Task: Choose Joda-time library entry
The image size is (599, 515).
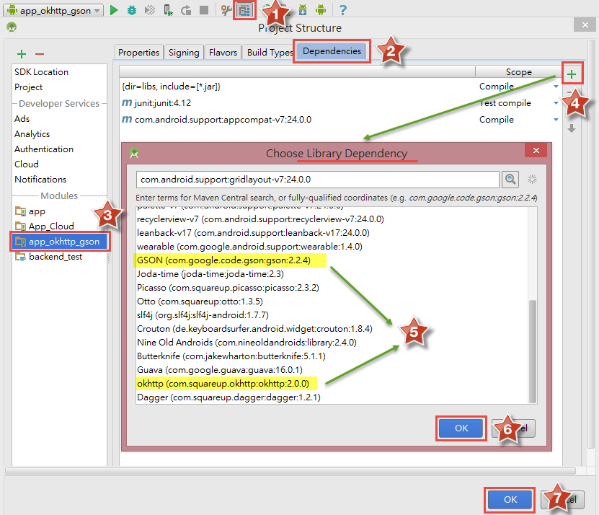Action: 210,274
